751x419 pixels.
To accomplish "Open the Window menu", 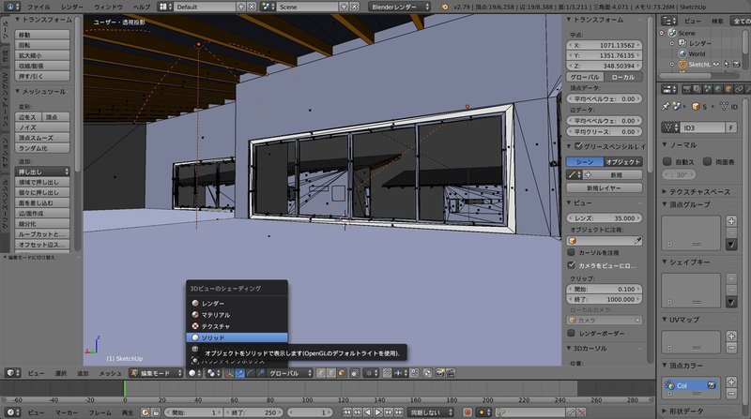I will pyautogui.click(x=108, y=7).
